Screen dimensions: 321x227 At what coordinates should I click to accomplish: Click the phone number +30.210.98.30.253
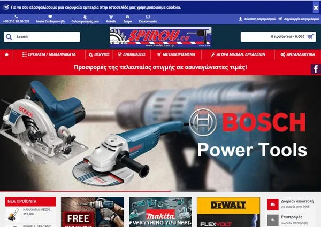[x=16, y=21]
